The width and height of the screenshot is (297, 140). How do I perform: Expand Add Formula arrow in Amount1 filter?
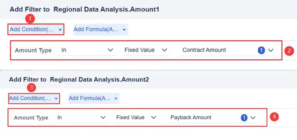[x=124, y=30]
